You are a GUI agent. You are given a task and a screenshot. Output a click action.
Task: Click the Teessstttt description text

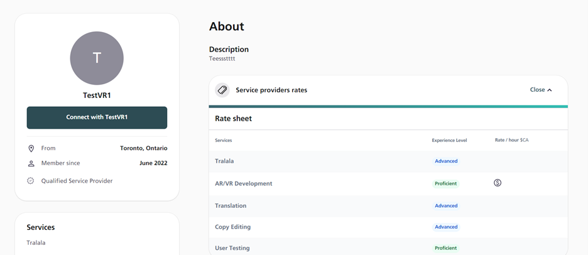tap(222, 59)
